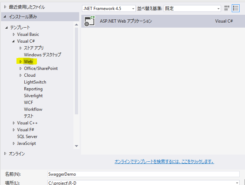Screen dimensions: 245x185
Task: Select the Visual Basic tree label
Action: pyautogui.click(x=28, y=34)
